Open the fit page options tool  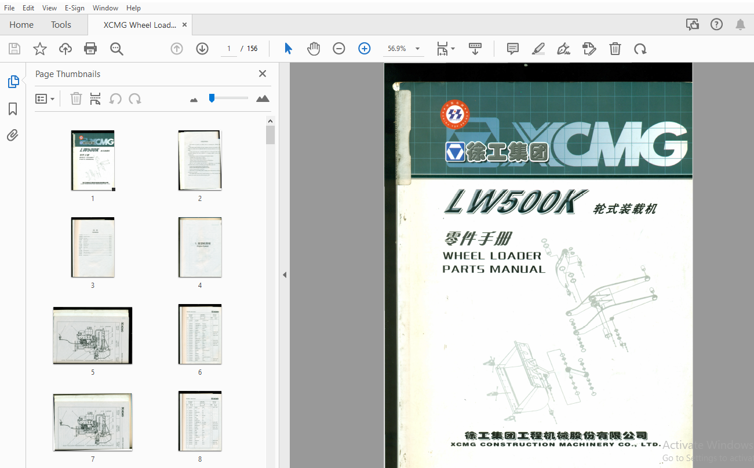pos(445,49)
